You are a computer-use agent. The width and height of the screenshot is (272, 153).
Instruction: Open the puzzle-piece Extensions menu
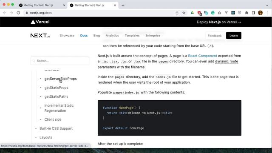point(246,13)
